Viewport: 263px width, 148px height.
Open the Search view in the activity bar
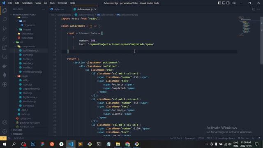coord(5,19)
